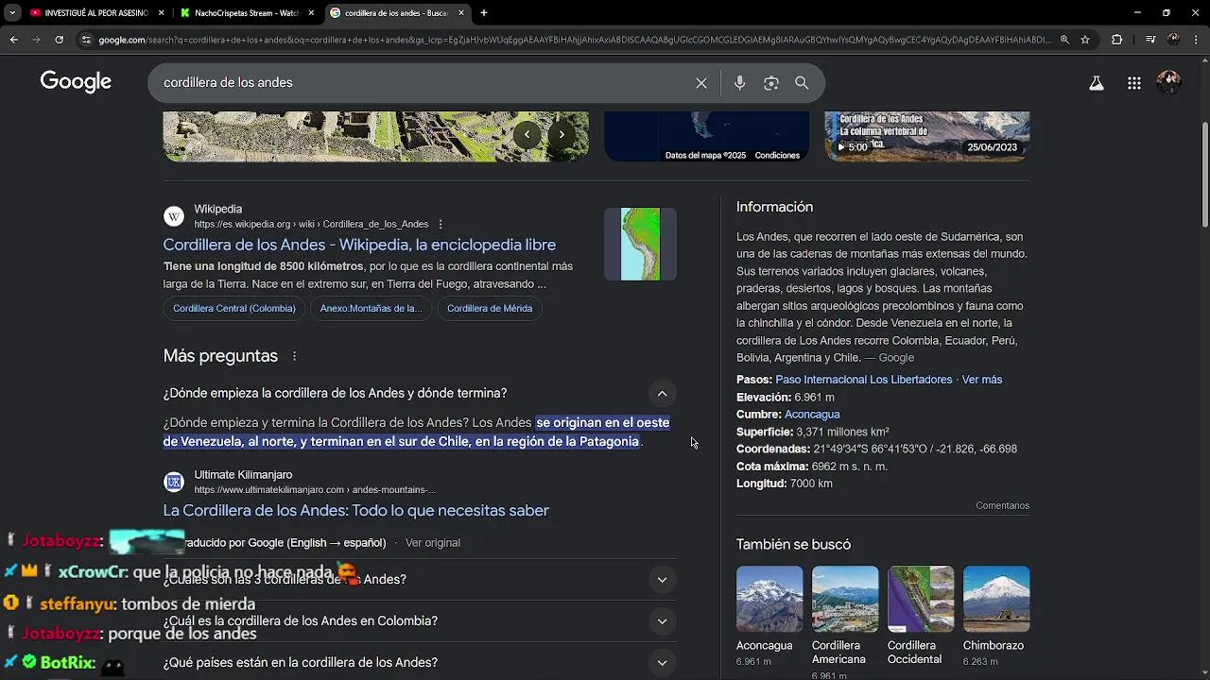The image size is (1210, 680).
Task: Bookmark this page with the star icon
Action: [x=1085, y=40]
